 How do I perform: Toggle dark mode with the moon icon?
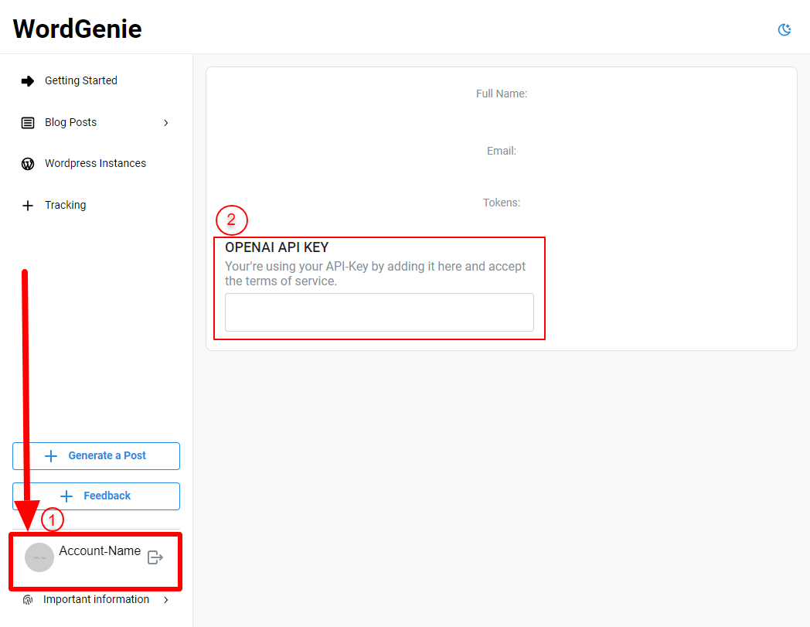(x=784, y=29)
